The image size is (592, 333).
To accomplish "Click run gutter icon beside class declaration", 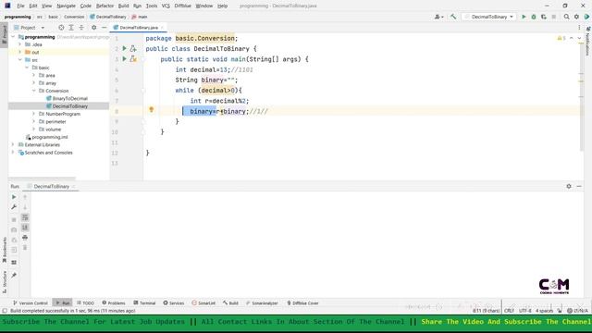I will 124,48.
